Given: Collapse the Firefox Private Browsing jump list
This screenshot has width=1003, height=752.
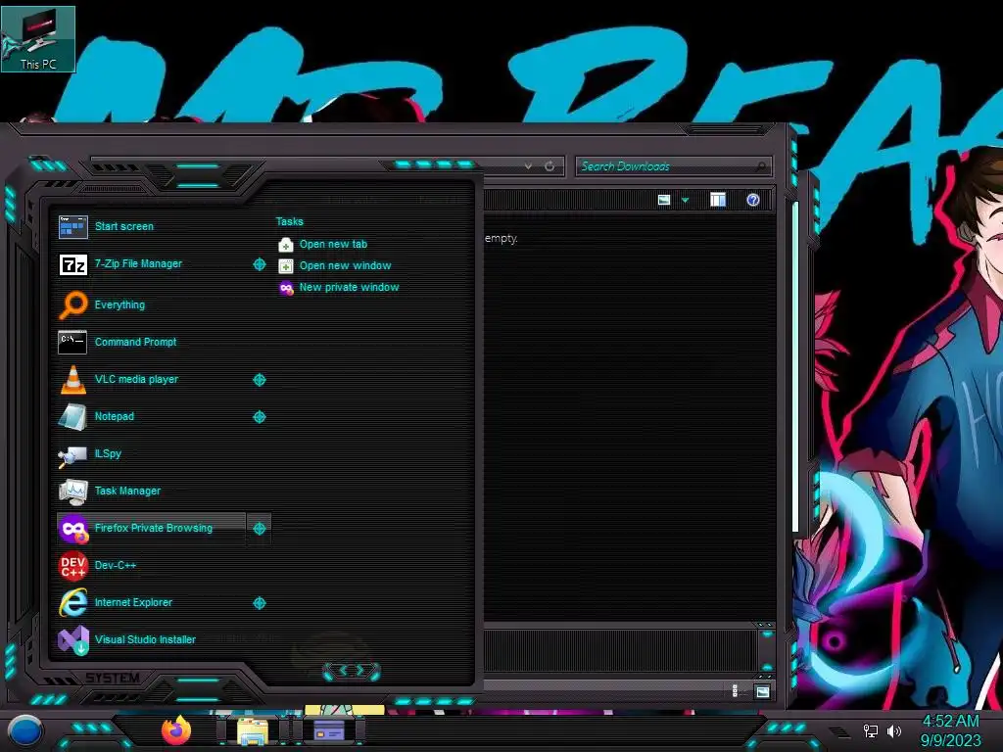Looking at the screenshot, I should tap(259, 528).
